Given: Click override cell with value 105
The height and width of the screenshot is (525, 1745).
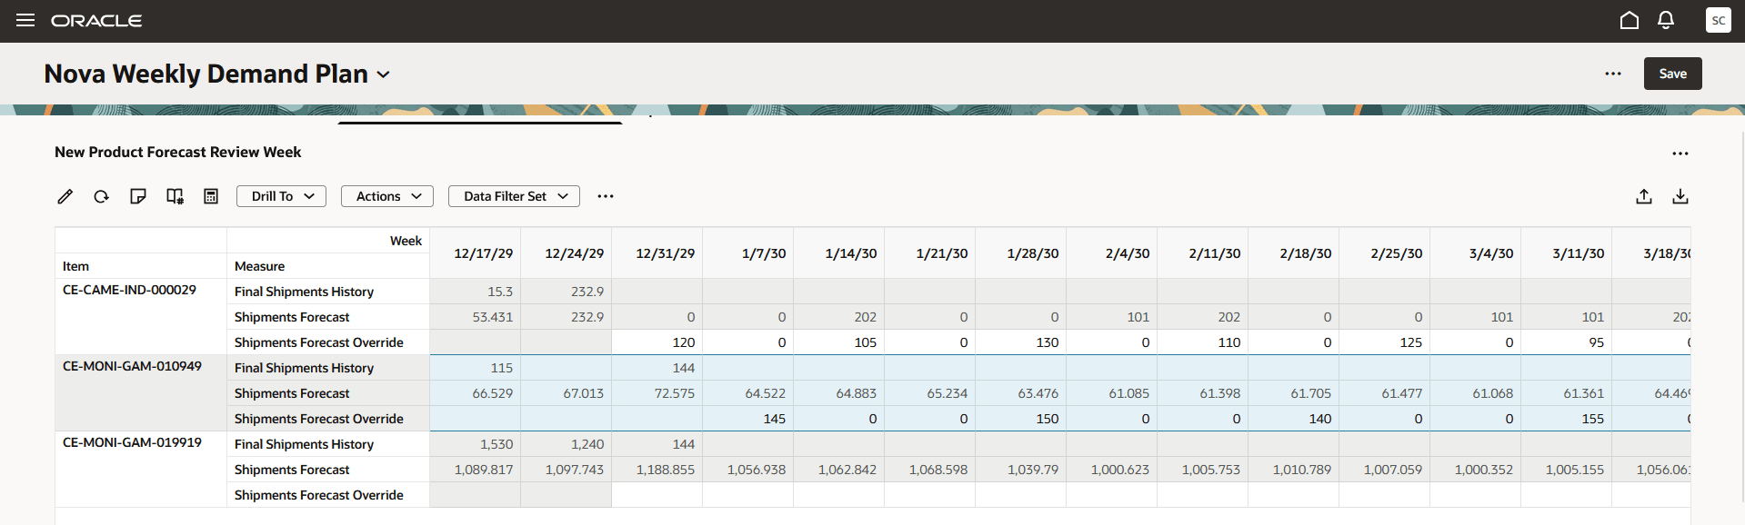Looking at the screenshot, I should (839, 342).
